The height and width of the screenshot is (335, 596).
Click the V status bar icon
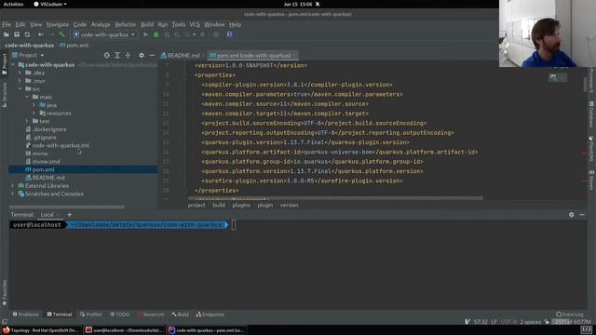pyautogui.click(x=467, y=322)
